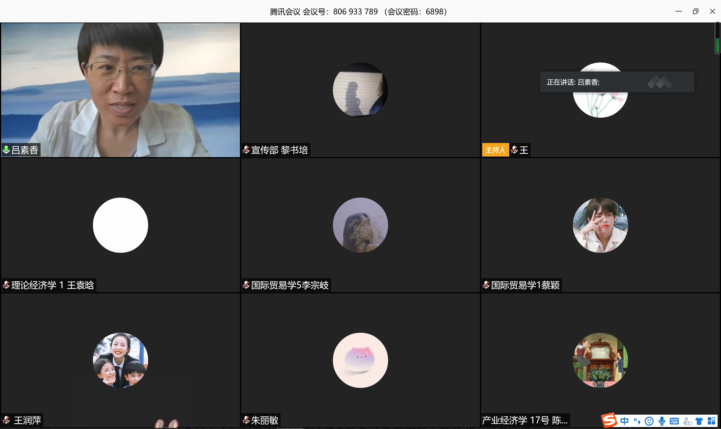Open the Sogou emoji smiley panel
Image resolution: width=721 pixels, height=429 pixels.
click(649, 421)
